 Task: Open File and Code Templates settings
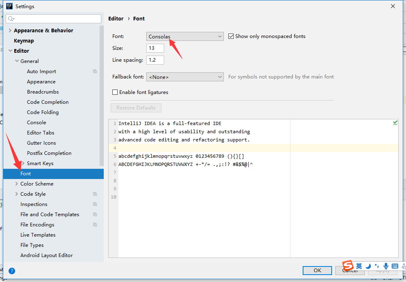pos(50,214)
